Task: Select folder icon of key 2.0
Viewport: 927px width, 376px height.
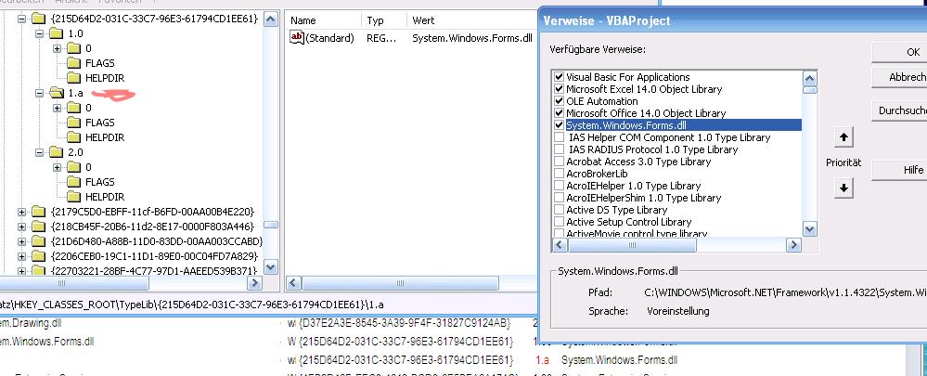Action: [57, 152]
